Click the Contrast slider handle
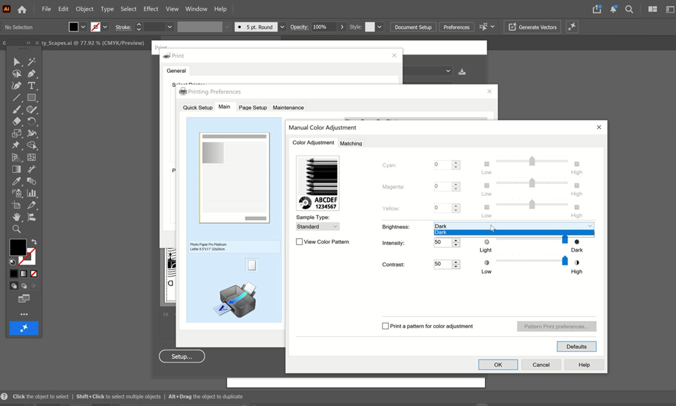676x406 pixels. (565, 261)
